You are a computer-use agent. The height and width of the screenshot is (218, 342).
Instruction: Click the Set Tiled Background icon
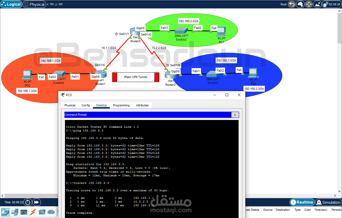pos(317,4)
